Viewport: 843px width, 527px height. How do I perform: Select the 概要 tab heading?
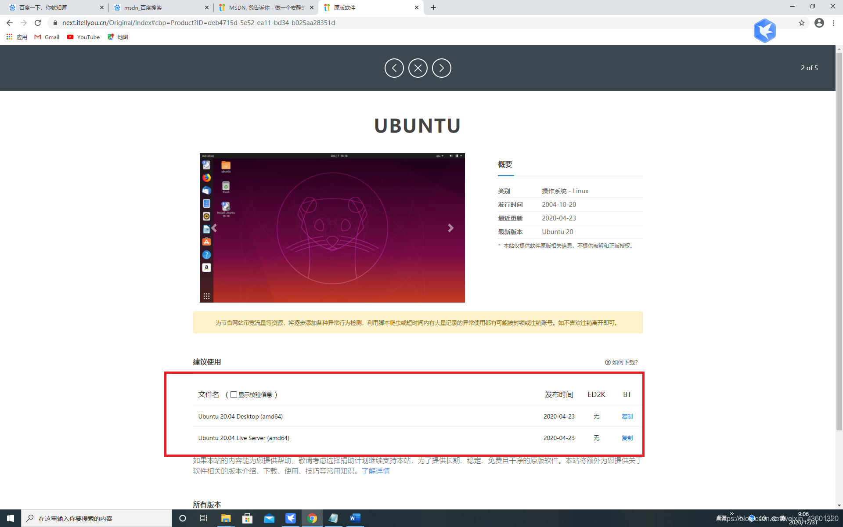(x=505, y=165)
